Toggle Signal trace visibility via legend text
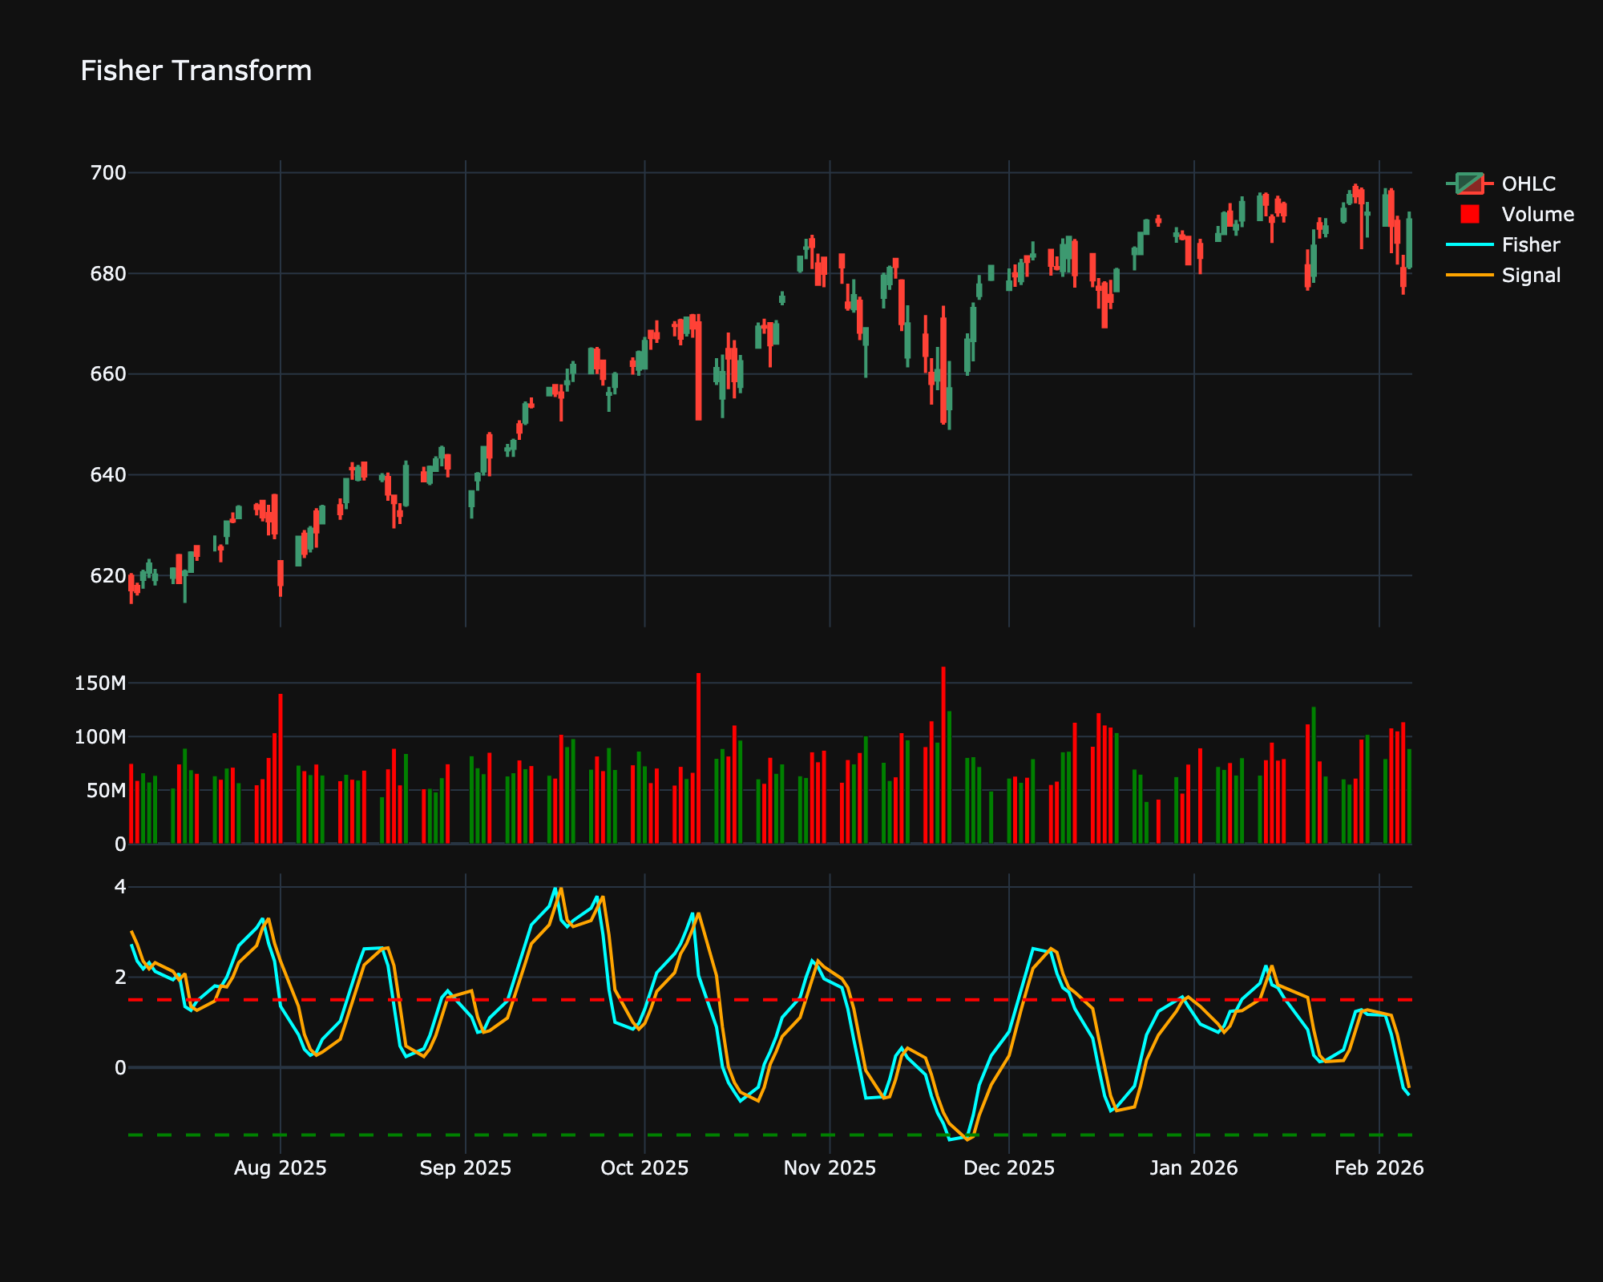The width and height of the screenshot is (1603, 1282). [x=1531, y=275]
